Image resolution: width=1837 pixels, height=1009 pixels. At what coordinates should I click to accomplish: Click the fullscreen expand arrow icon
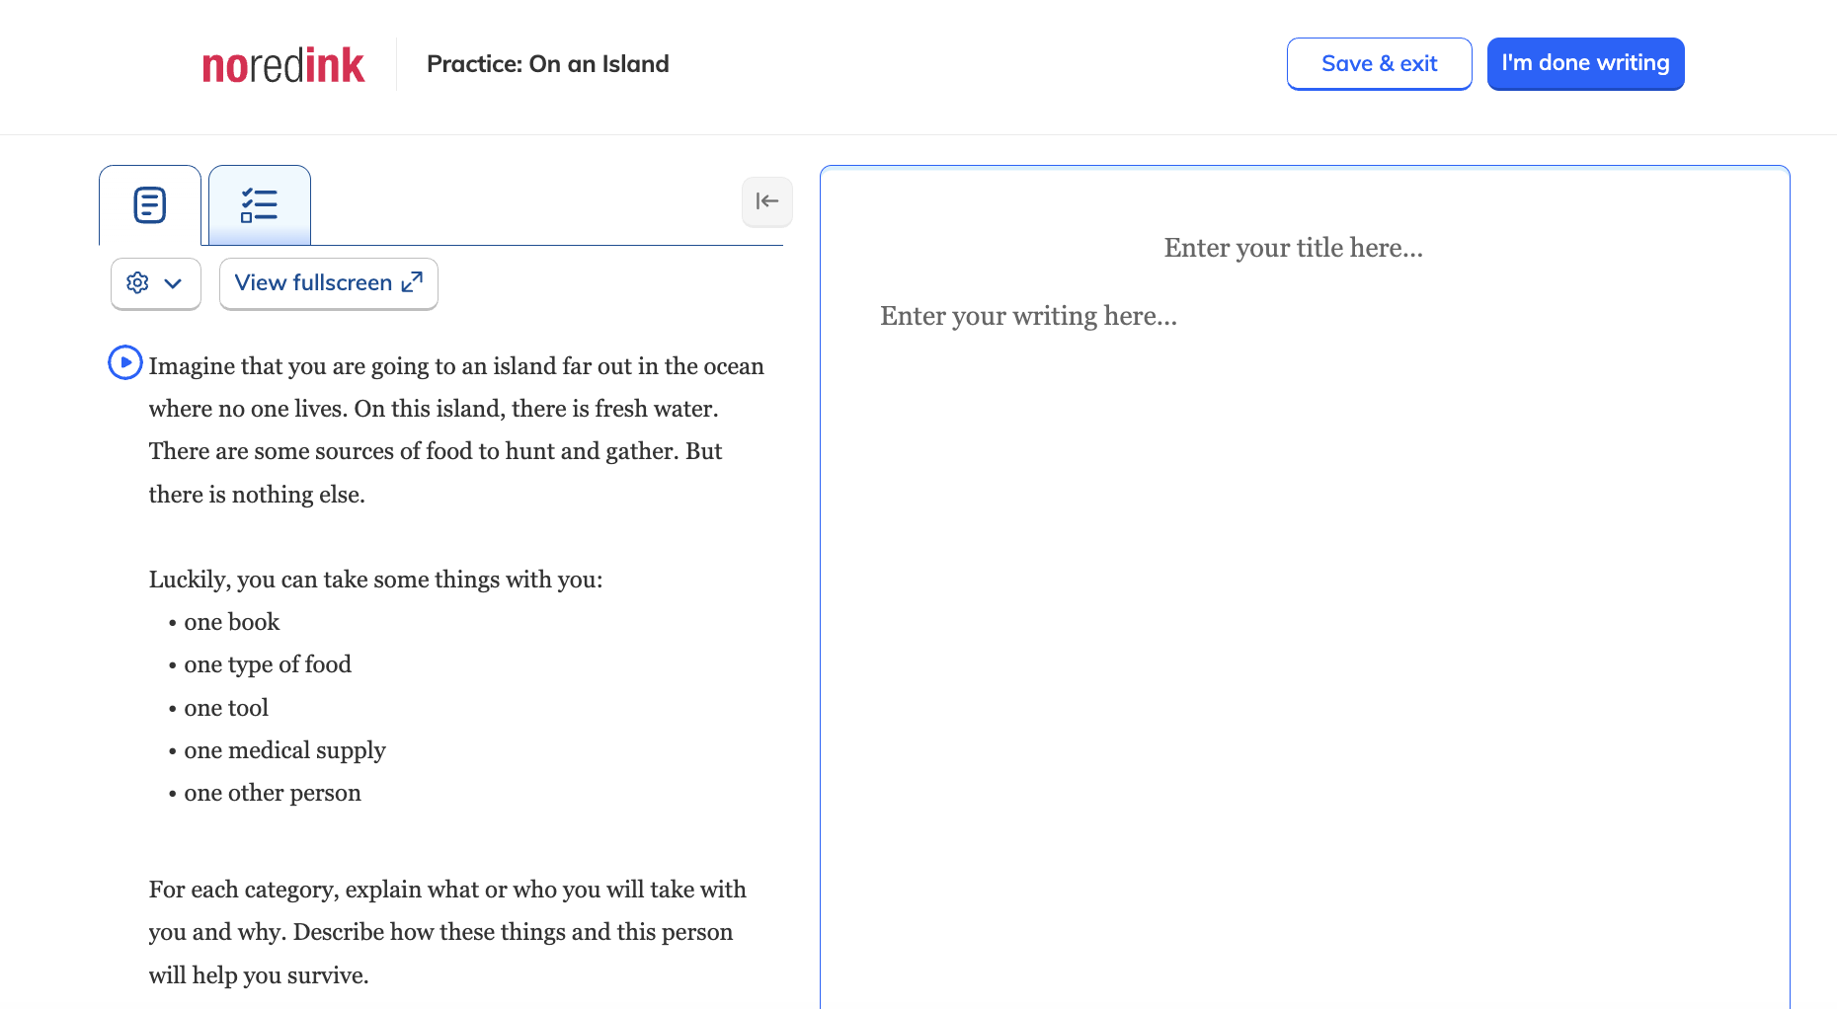coord(413,282)
